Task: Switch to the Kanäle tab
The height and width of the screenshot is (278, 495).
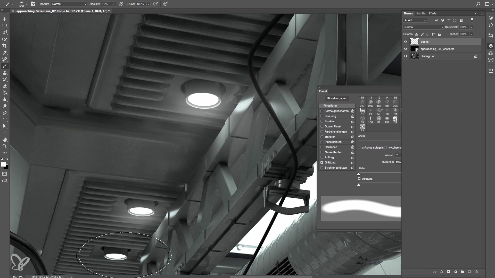Action: 420,13
